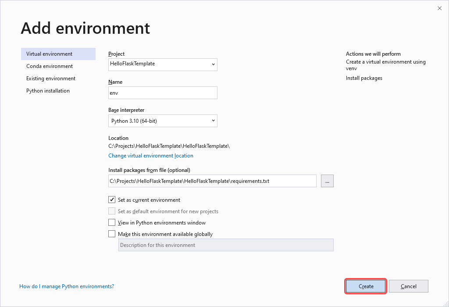Screen dimensions: 449x307
Task: Click the Create button
Action: [365, 286]
